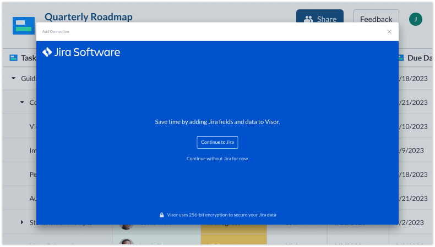Click the Quarterly Roadmap title
The width and height of the screenshot is (435, 247).
89,17
